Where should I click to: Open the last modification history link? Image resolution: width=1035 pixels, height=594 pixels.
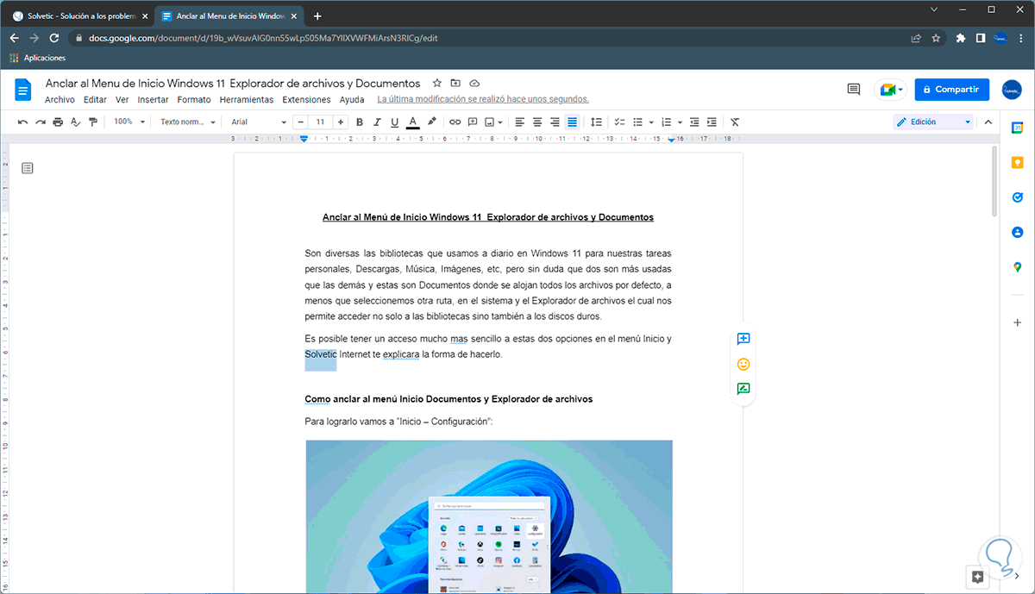coord(483,100)
